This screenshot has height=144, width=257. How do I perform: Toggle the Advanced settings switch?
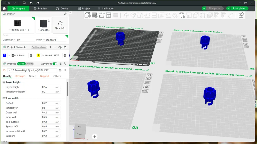55,64
